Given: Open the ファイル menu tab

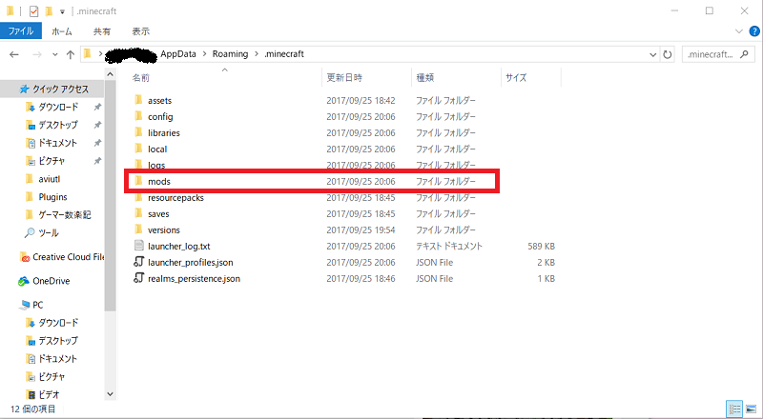Looking at the screenshot, I should (x=21, y=31).
